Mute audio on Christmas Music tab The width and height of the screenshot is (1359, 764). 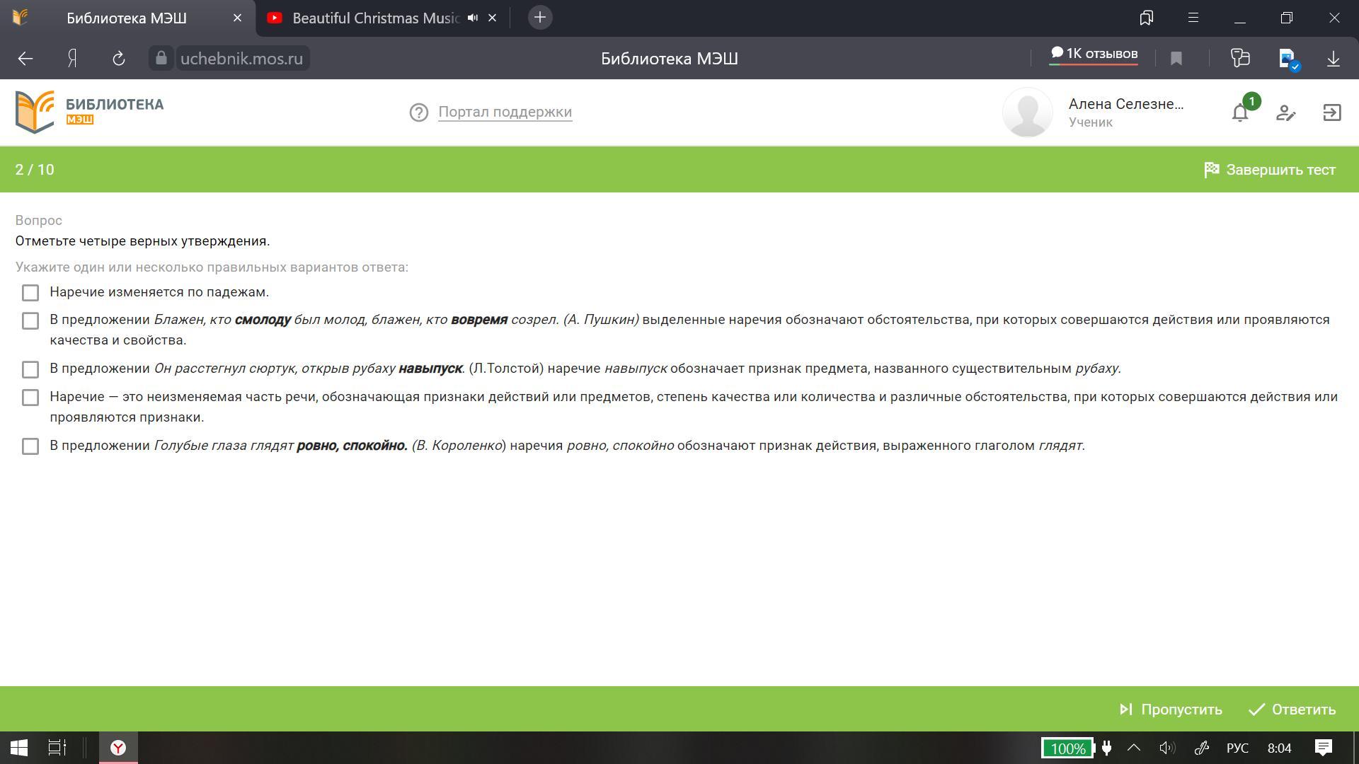[473, 18]
